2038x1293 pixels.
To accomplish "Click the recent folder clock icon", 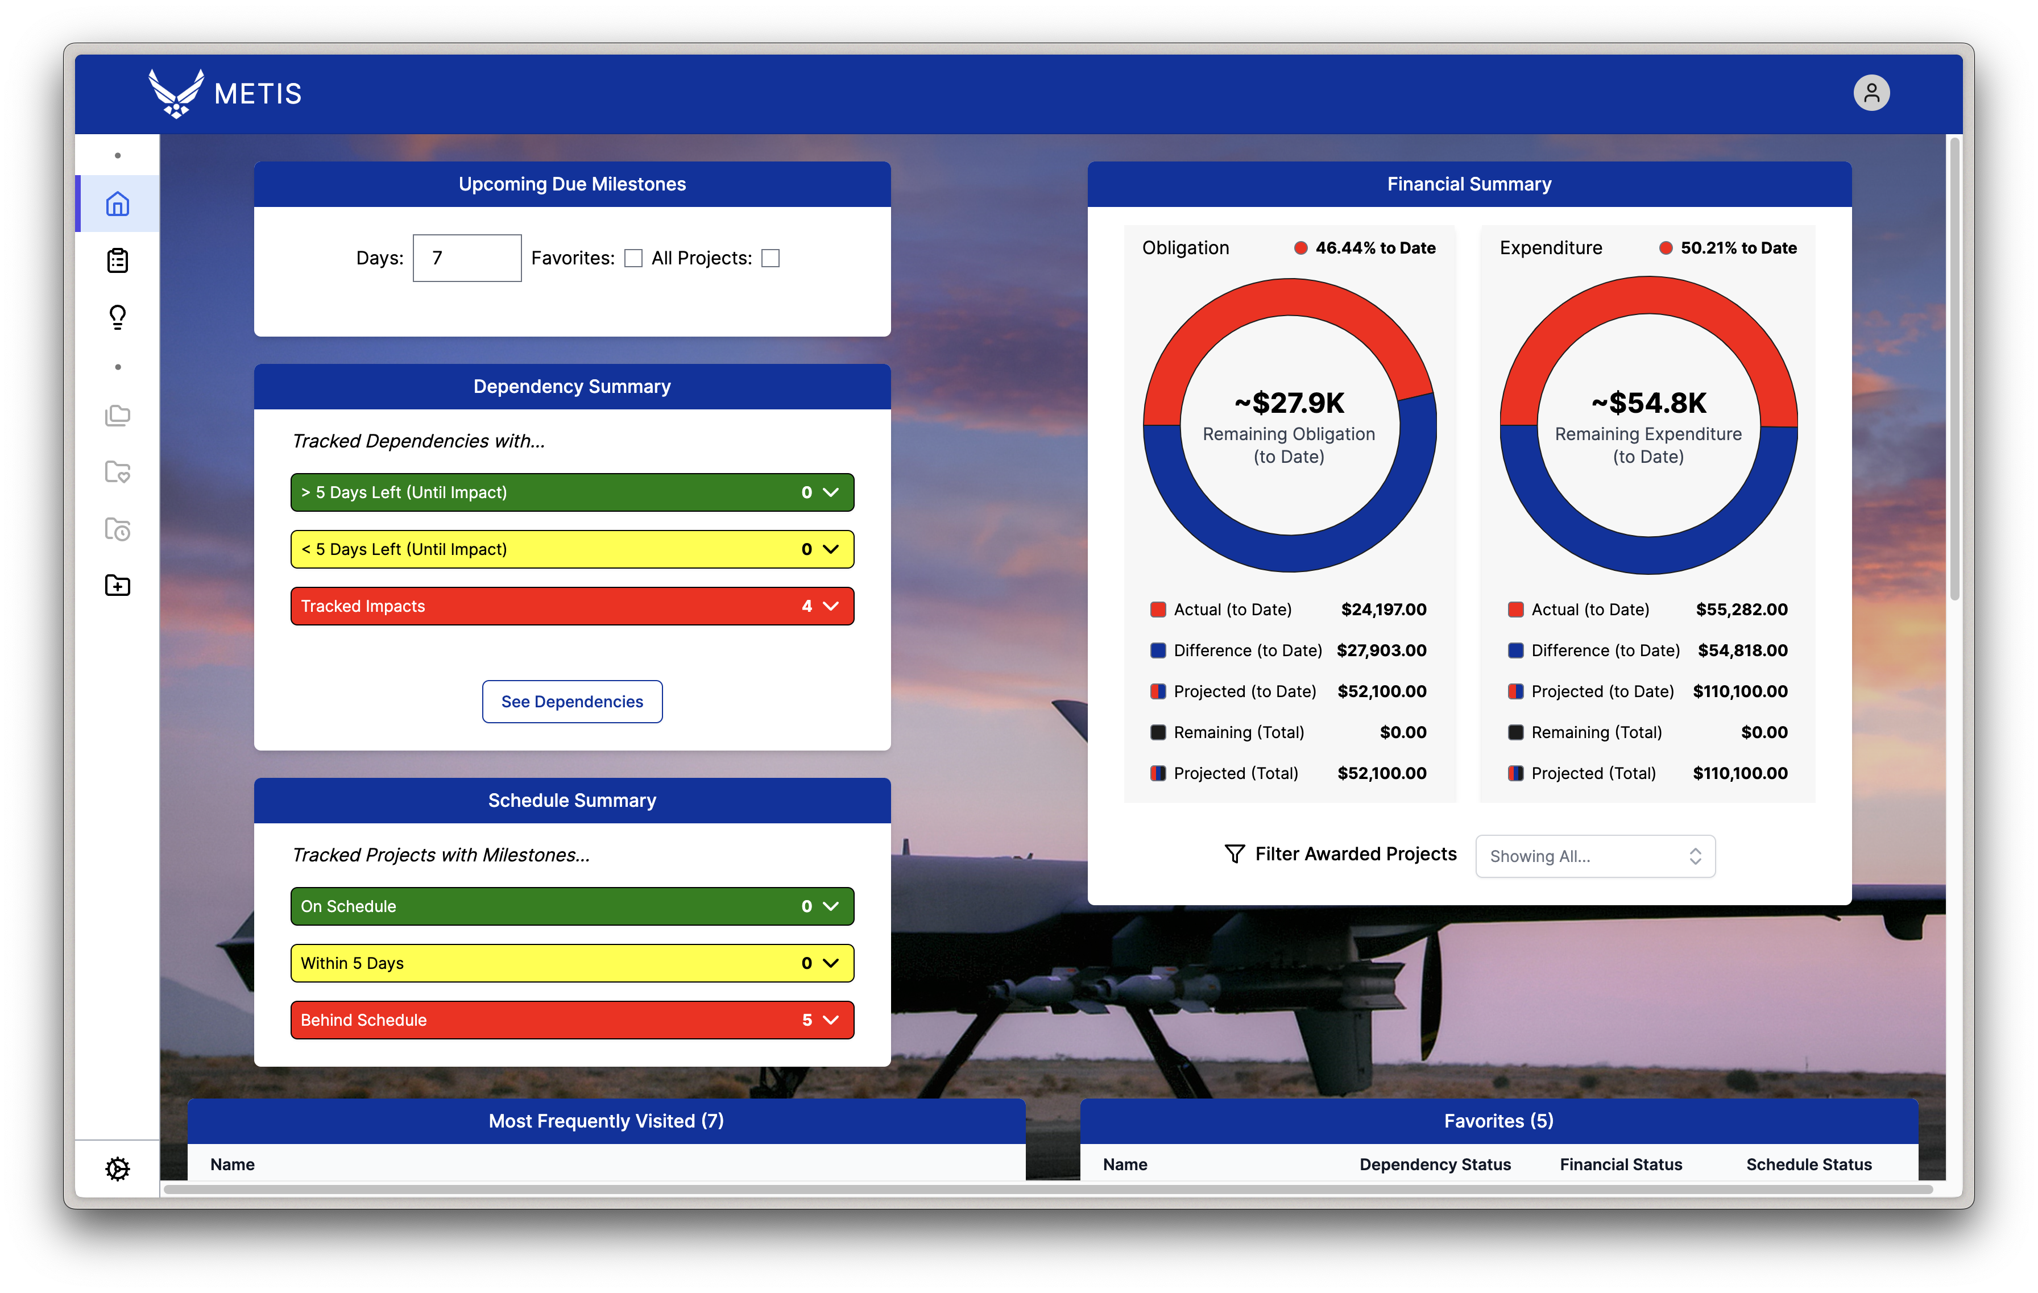I will (117, 529).
